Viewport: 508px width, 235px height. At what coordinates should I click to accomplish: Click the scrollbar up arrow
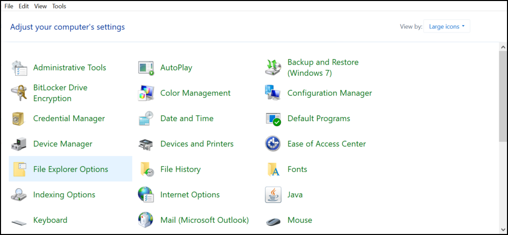coord(502,46)
